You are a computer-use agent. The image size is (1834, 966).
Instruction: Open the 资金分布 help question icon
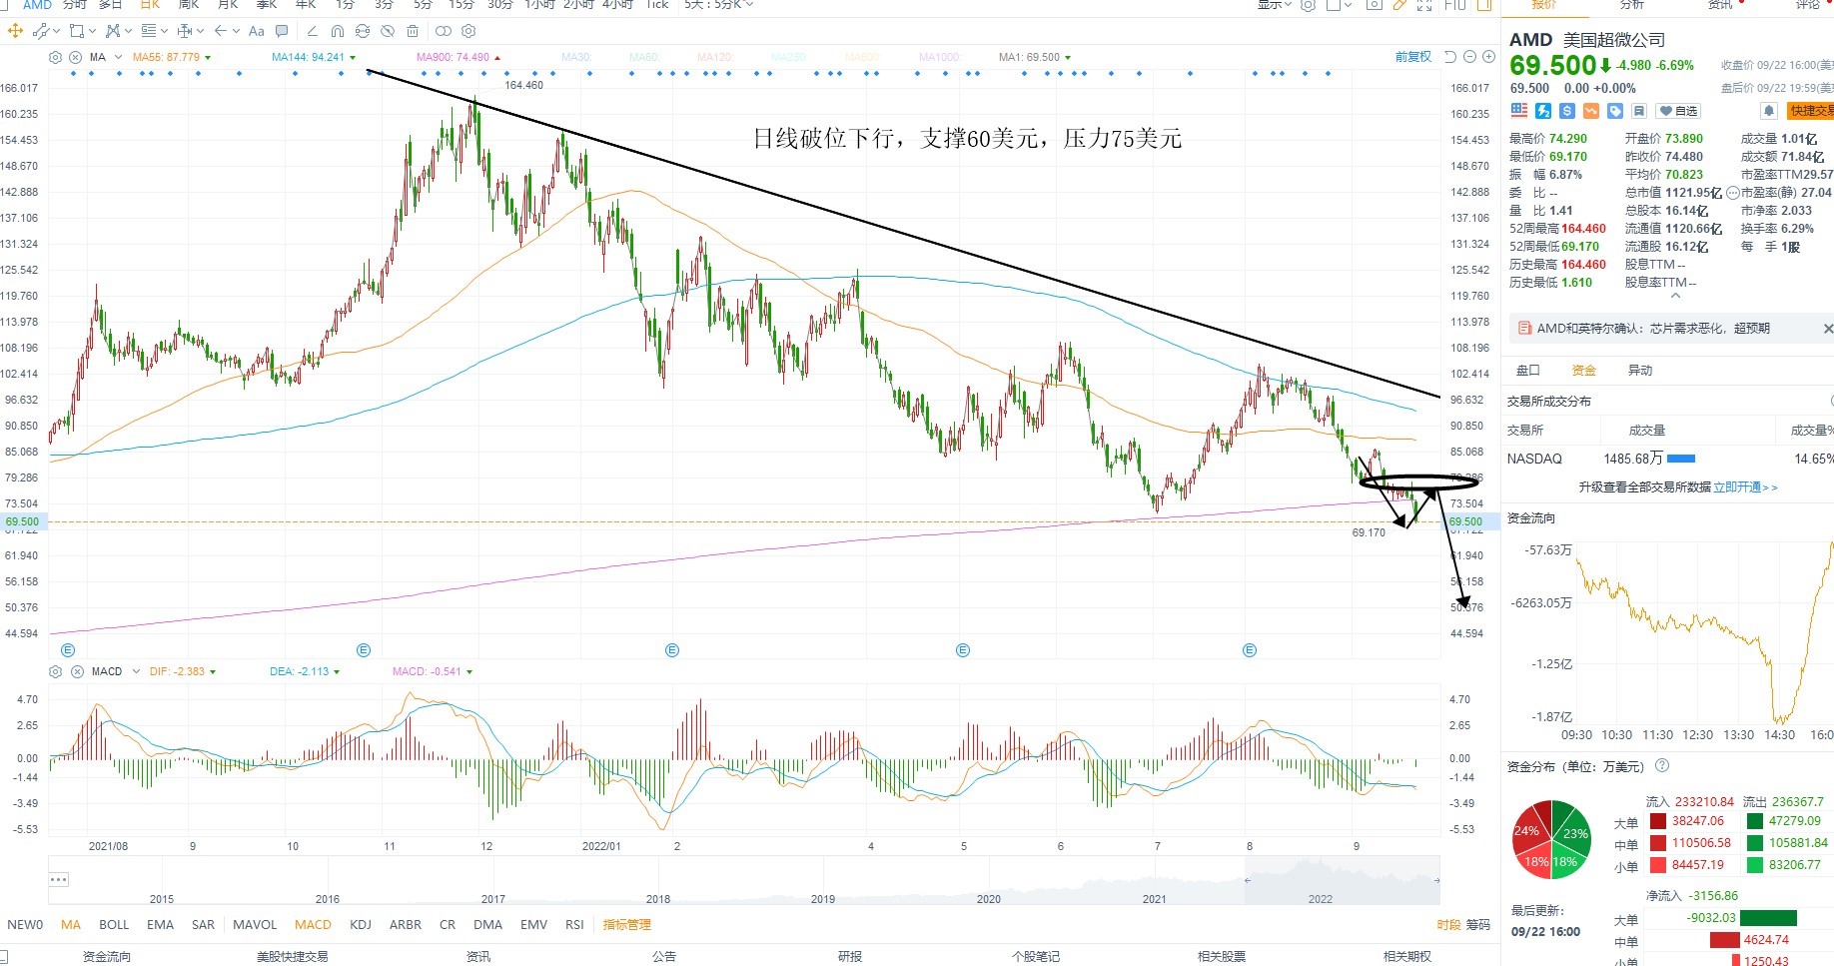pyautogui.click(x=1662, y=766)
